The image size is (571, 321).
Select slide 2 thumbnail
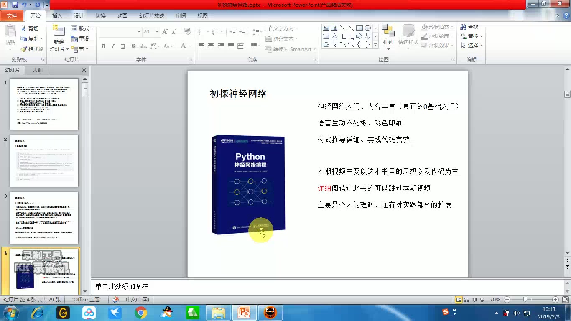44,161
